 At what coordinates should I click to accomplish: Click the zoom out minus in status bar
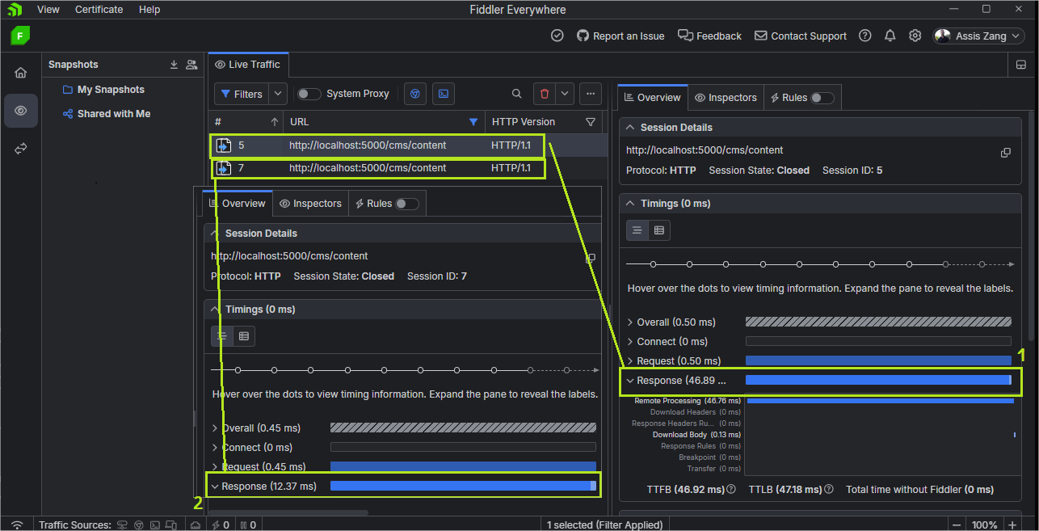(956, 525)
